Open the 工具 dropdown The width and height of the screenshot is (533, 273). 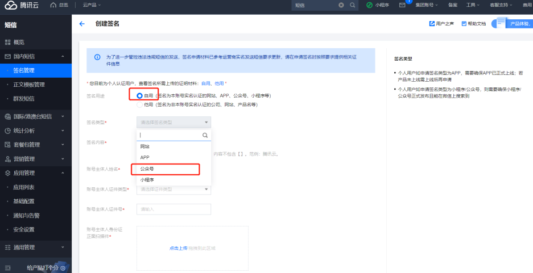[x=473, y=5]
